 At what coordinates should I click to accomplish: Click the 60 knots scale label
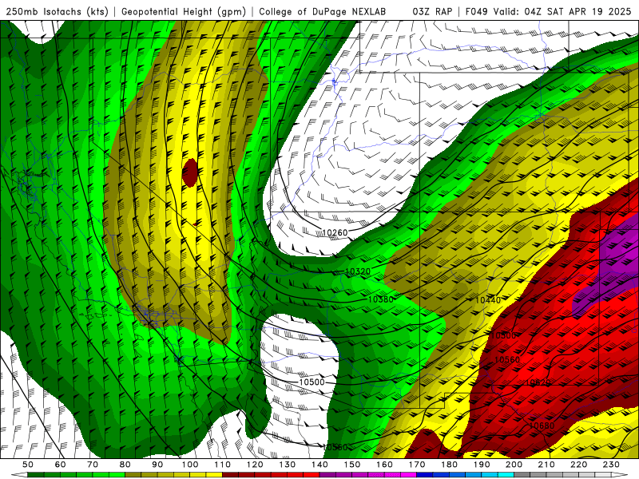[x=60, y=464]
